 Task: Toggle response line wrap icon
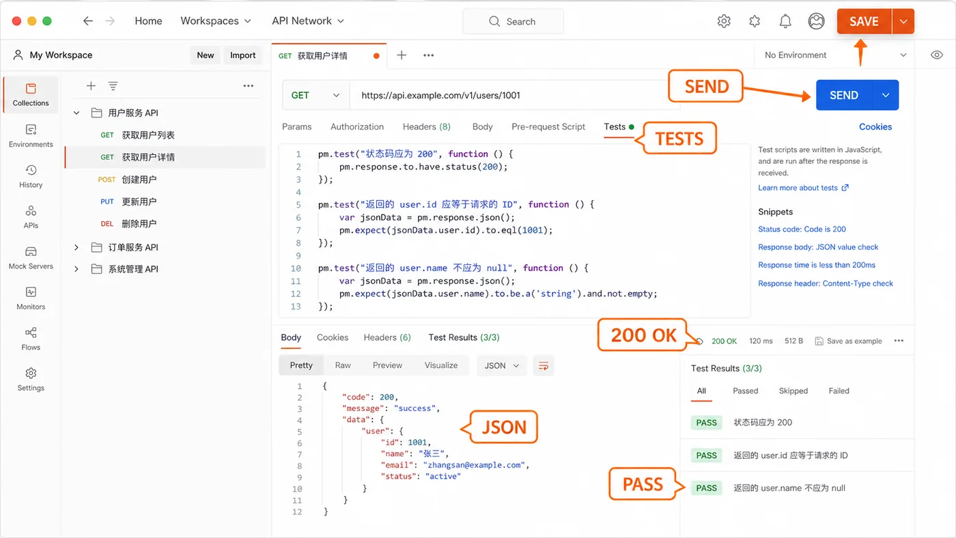[x=544, y=366]
